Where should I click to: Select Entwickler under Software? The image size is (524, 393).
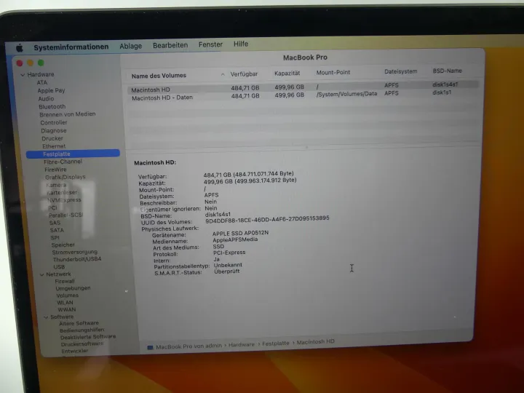(75, 351)
